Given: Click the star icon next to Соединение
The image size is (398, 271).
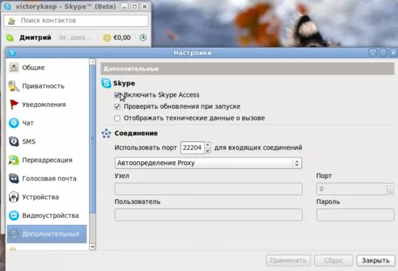Looking at the screenshot, I should pyautogui.click(x=107, y=133).
